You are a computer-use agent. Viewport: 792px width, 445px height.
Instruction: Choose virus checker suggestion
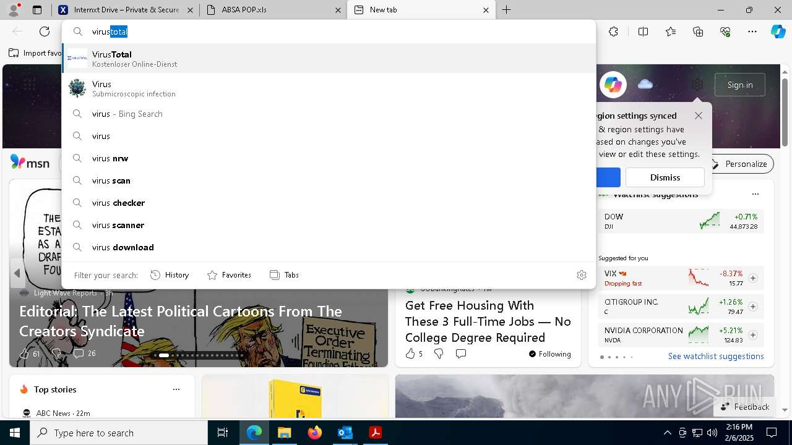point(329,203)
